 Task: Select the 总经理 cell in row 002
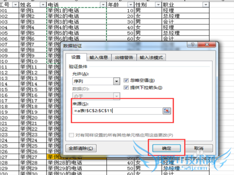coord(185,16)
